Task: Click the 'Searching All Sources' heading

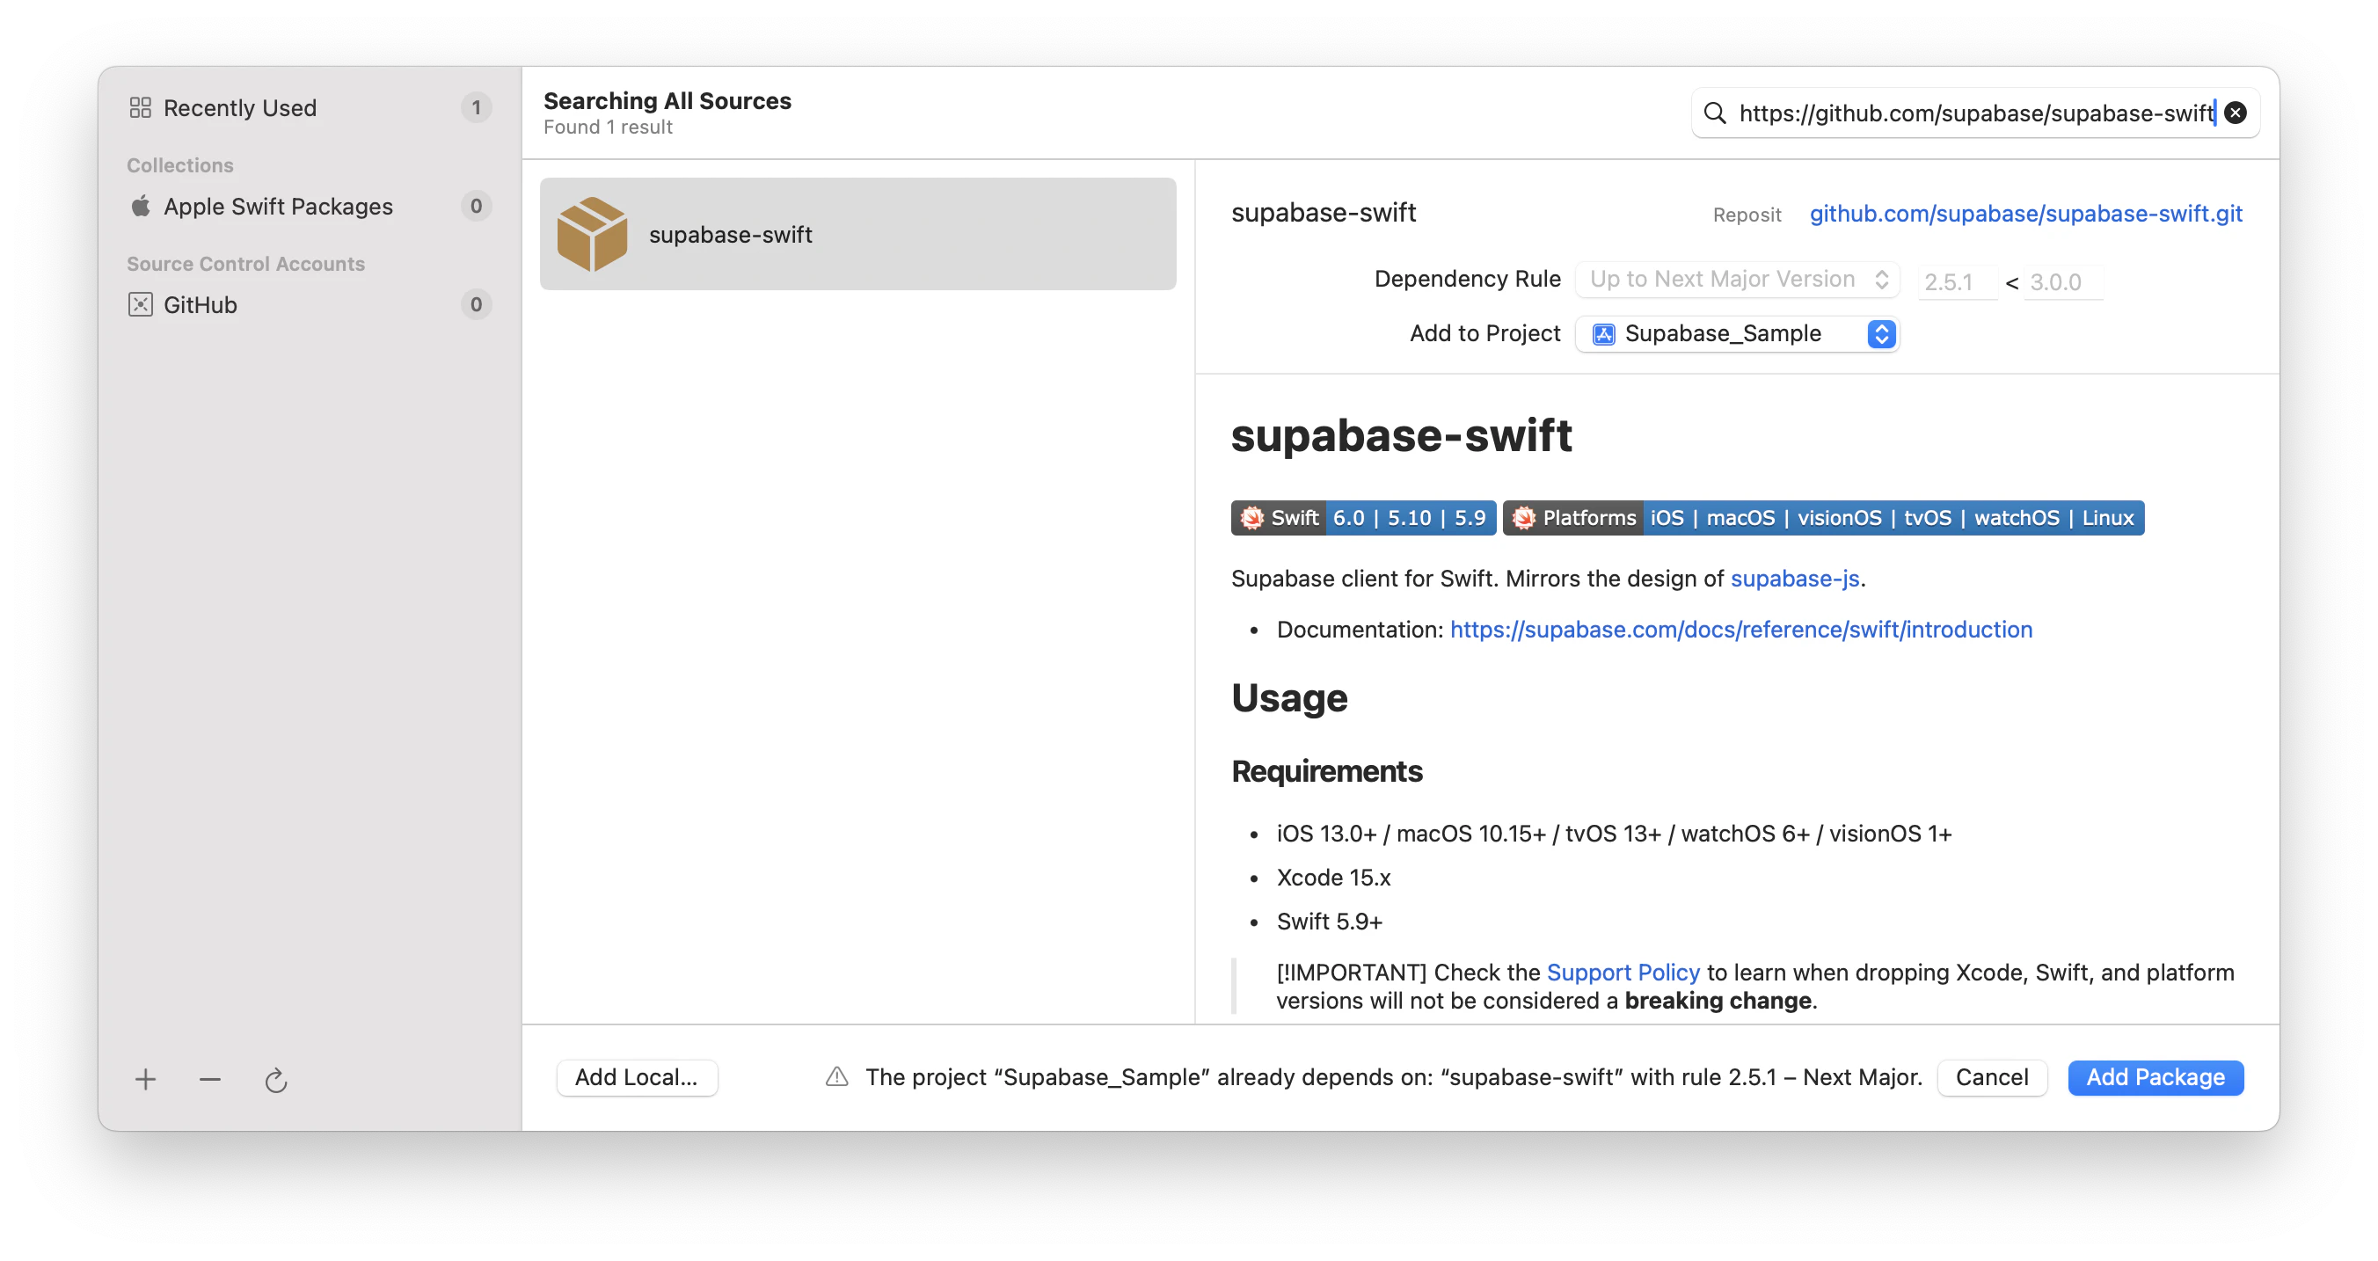Action: point(667,100)
